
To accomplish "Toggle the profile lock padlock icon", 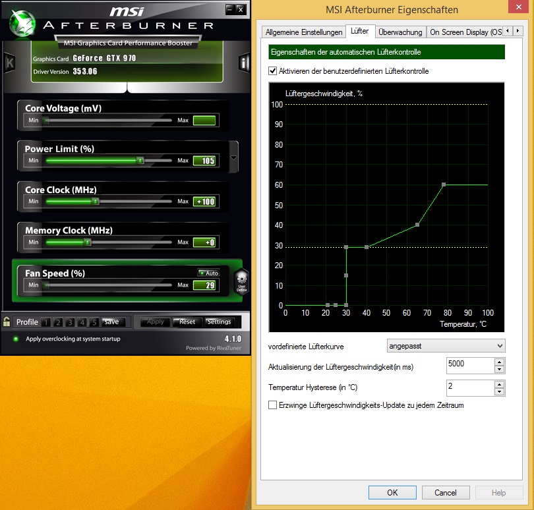I will [x=7, y=322].
